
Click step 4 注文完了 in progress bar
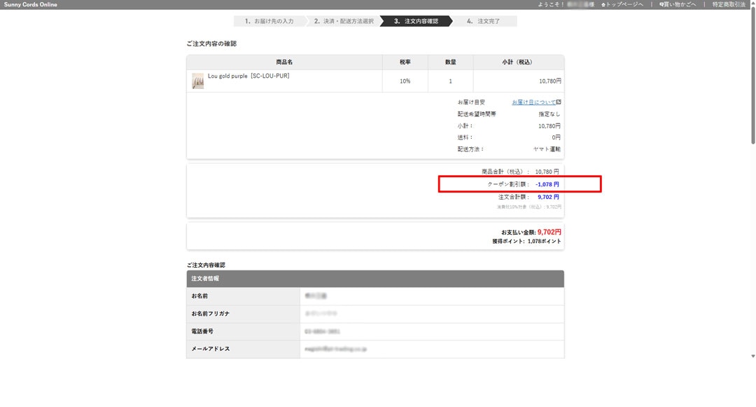[484, 21]
